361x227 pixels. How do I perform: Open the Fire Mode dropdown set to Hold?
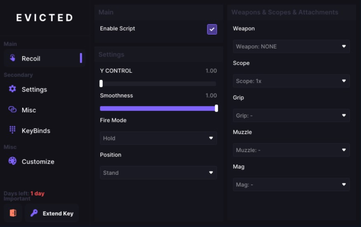point(158,138)
